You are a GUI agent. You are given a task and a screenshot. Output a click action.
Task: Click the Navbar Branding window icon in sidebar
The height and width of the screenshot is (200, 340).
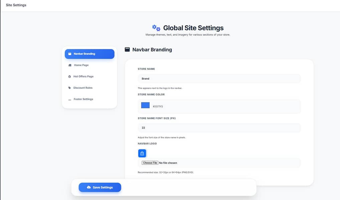click(70, 54)
